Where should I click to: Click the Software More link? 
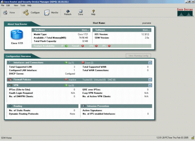tap(146, 30)
